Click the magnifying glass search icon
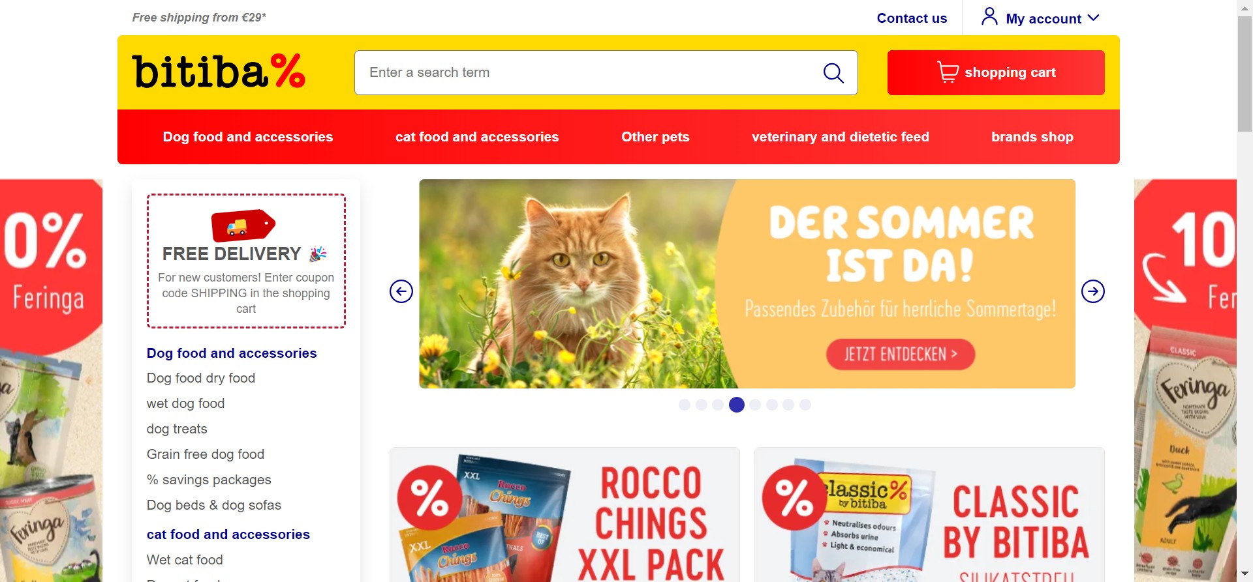1253x582 pixels. [833, 73]
